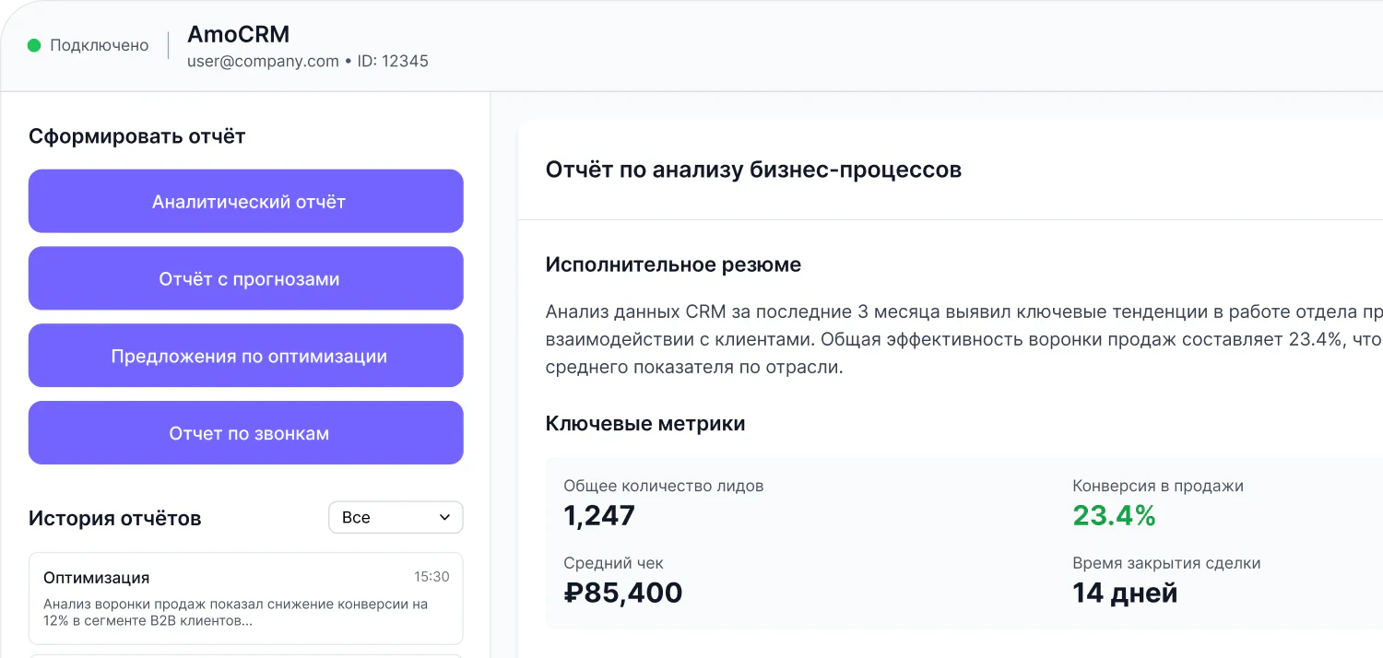
Task: Click the Конверсия в продажи label
Action: (1158, 486)
